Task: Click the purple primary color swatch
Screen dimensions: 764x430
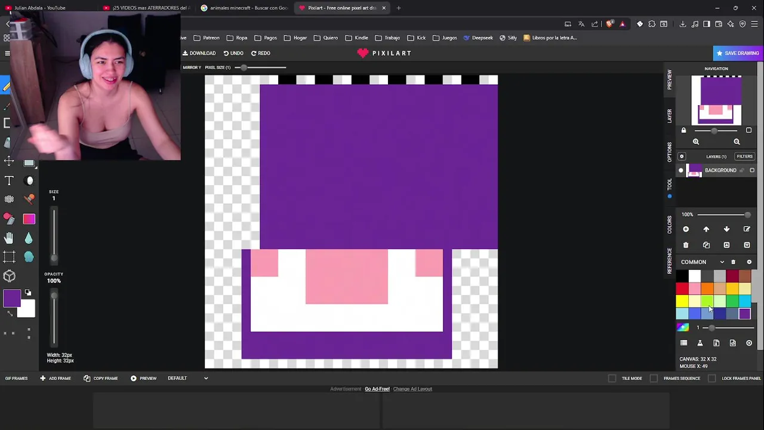Action: 11,299
